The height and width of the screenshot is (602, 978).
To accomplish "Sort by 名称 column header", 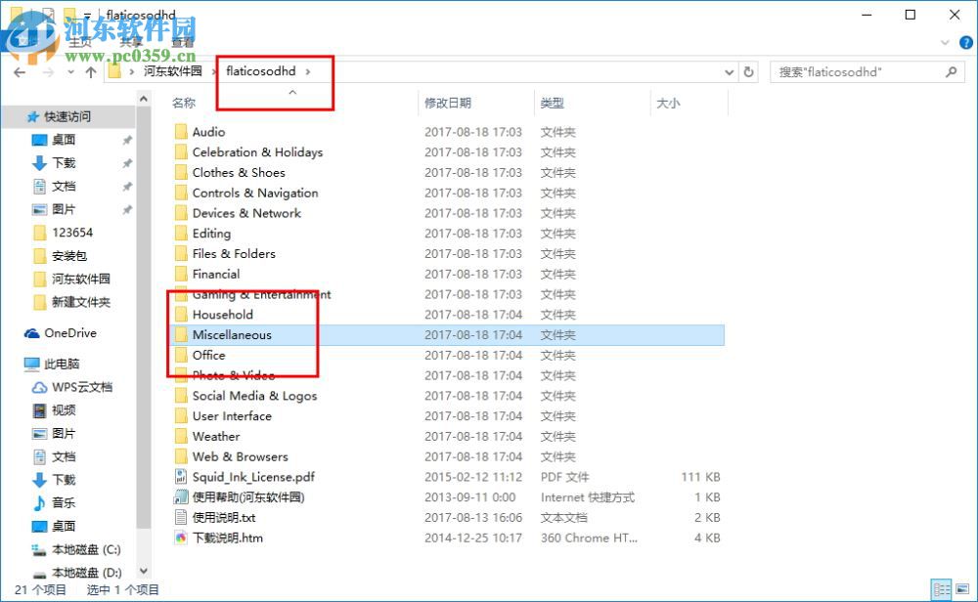I will point(184,103).
